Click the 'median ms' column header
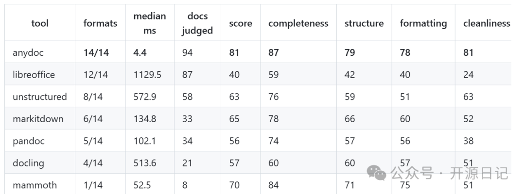Screen dimensions: 525x194 [x=150, y=23]
